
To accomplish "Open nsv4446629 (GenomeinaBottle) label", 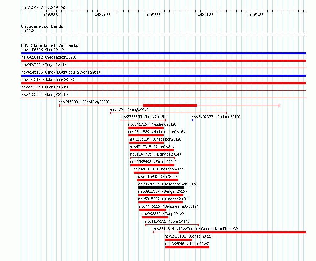I will point(169,206).
